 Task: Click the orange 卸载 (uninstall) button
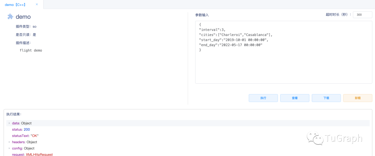click(x=358, y=98)
